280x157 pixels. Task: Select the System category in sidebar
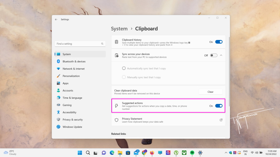coord(80,54)
